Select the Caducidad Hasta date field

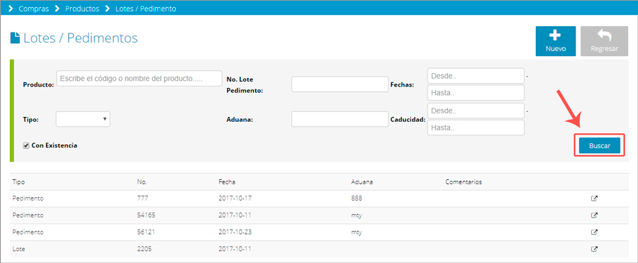(476, 128)
